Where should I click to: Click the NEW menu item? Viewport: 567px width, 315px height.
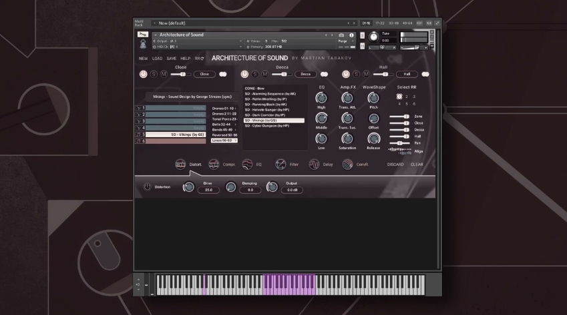pos(143,59)
